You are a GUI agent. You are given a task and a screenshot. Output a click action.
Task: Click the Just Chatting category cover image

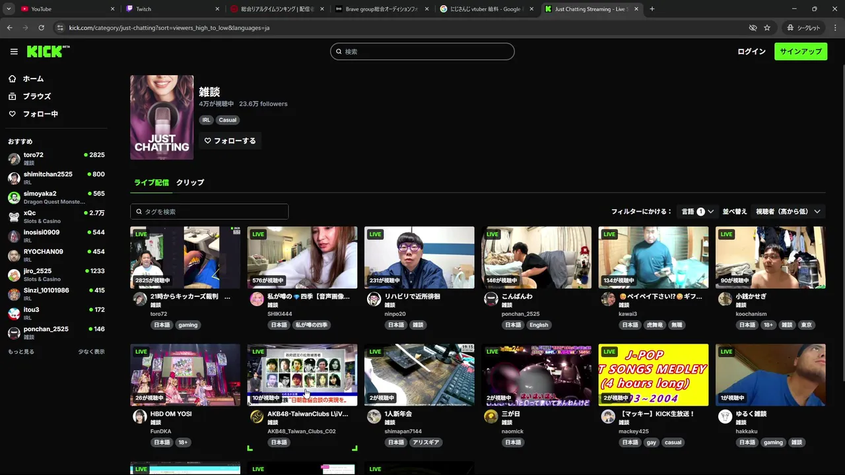[162, 117]
